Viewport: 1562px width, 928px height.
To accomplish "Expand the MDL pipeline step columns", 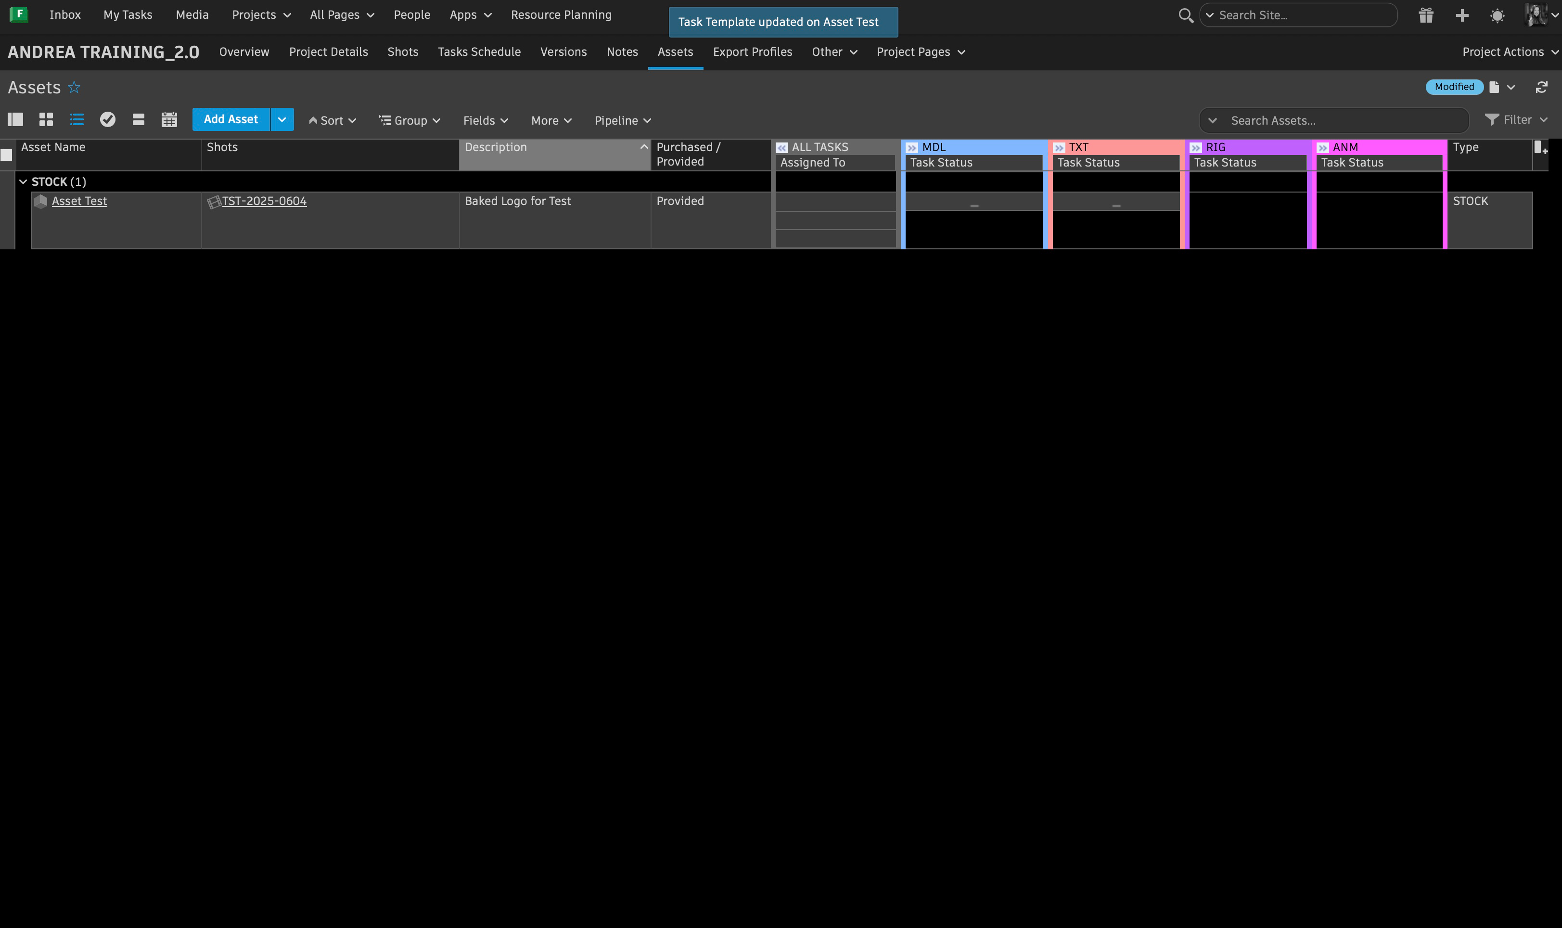I will click(912, 148).
